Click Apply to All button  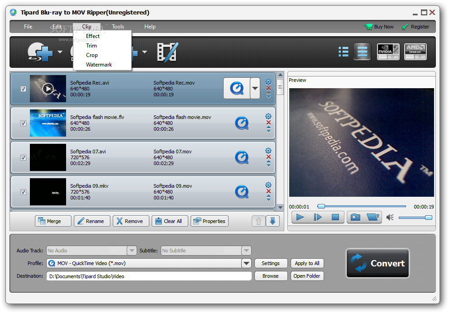pyautogui.click(x=307, y=263)
